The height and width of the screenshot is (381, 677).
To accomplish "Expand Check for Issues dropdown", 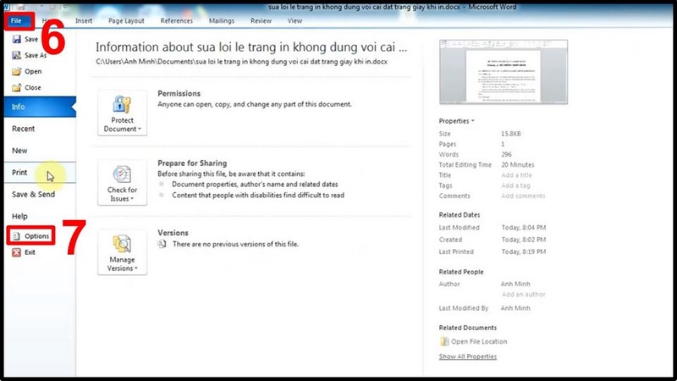I will (122, 183).
